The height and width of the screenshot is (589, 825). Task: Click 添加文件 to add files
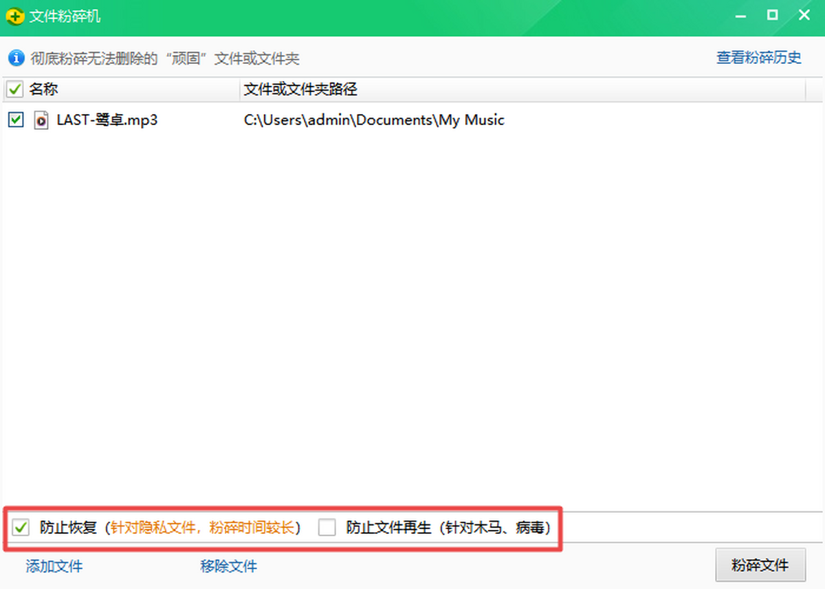click(53, 566)
